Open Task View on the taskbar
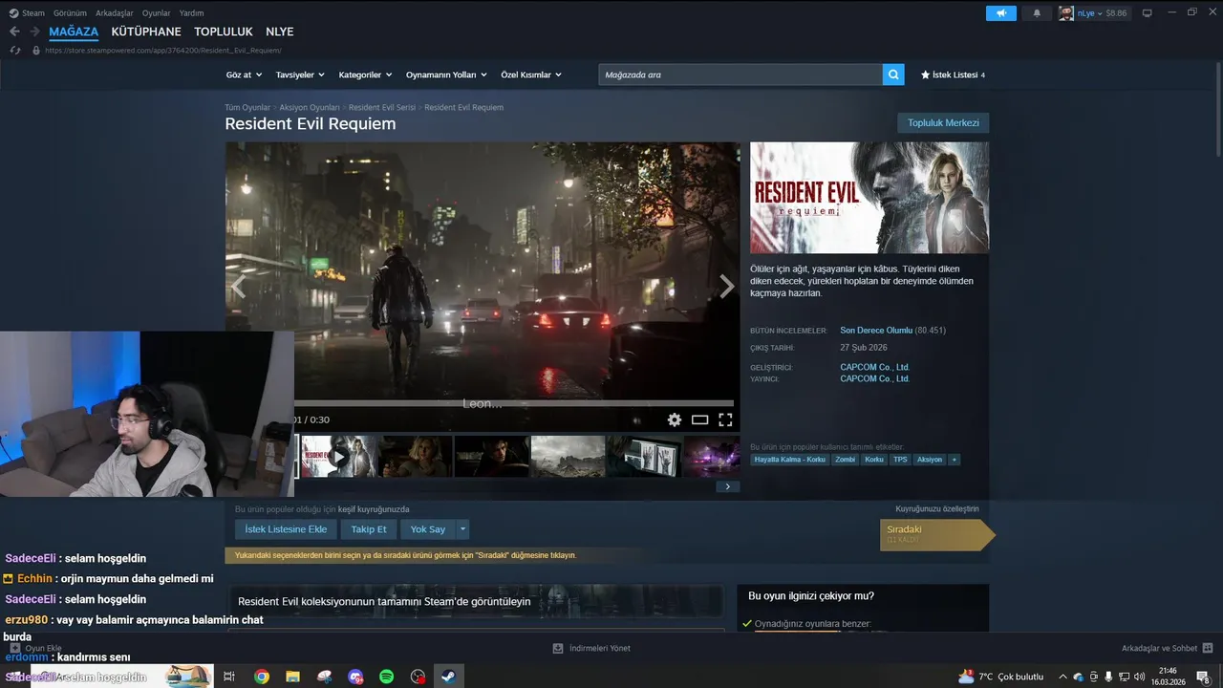 [229, 677]
